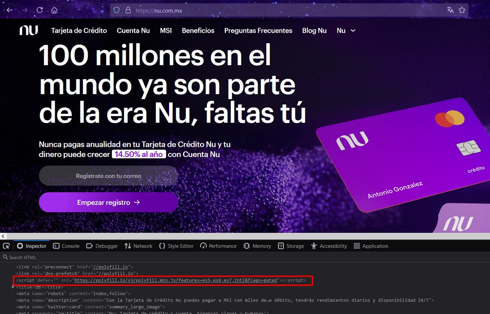Open the dns-prefetch //polyfill.io href link
490x314 pixels.
pos(116,273)
